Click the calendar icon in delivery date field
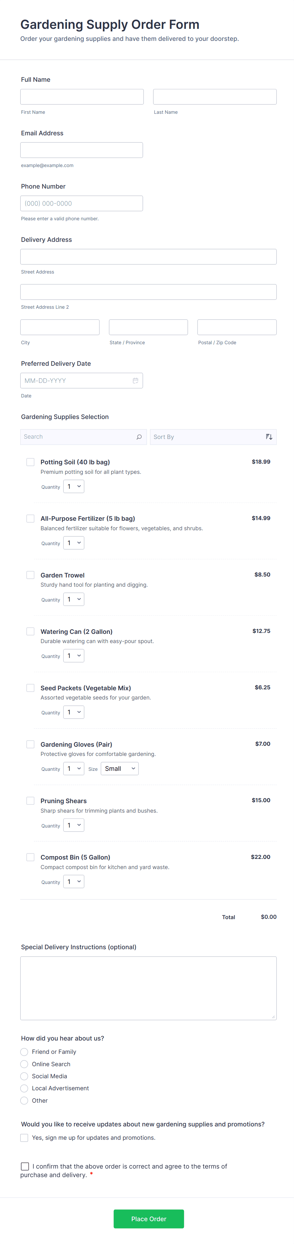 click(135, 381)
